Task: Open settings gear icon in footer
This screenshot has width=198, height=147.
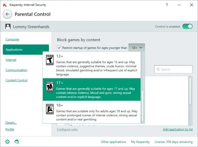Action: tap(7, 142)
